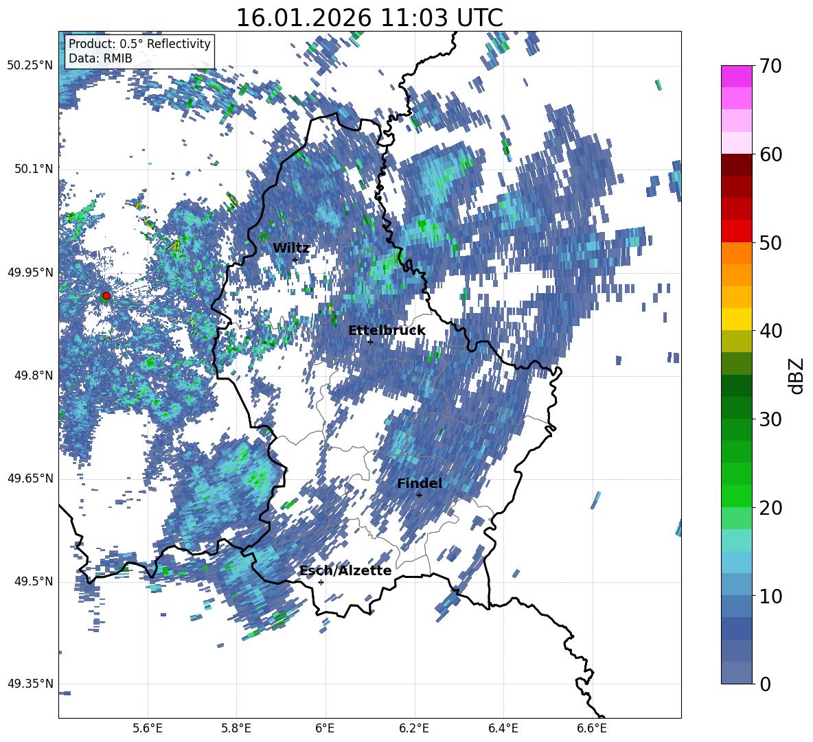Click the 5.8°E longitude label
This screenshot has height=742, width=813.
pyautogui.click(x=236, y=728)
